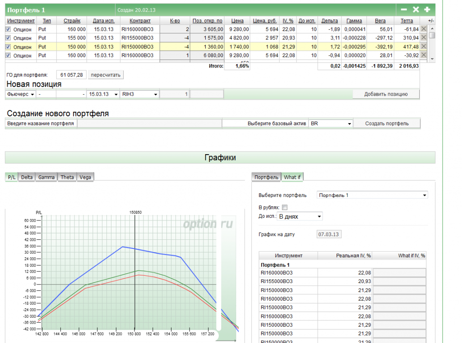Enable the 'В рублях' checkbox
This screenshot has width=462, height=343.
pos(285,207)
